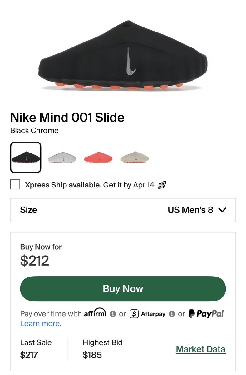Viewport: 246px width, 375px height.
Task: Expand the chevron next to US Men's 8
Action: click(222, 210)
